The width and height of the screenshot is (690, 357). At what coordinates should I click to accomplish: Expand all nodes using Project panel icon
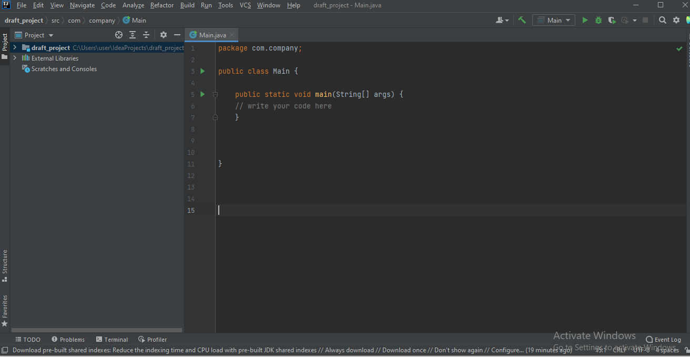[132, 35]
